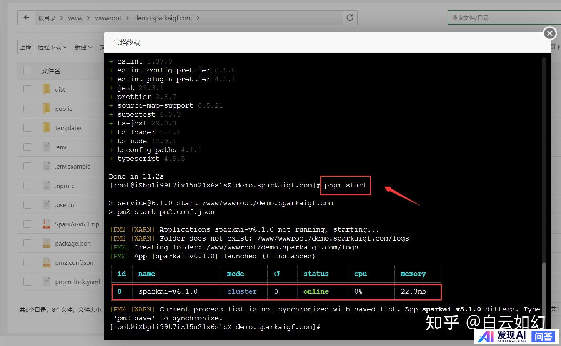Click the public folder icon
The image size is (561, 346).
tap(47, 109)
